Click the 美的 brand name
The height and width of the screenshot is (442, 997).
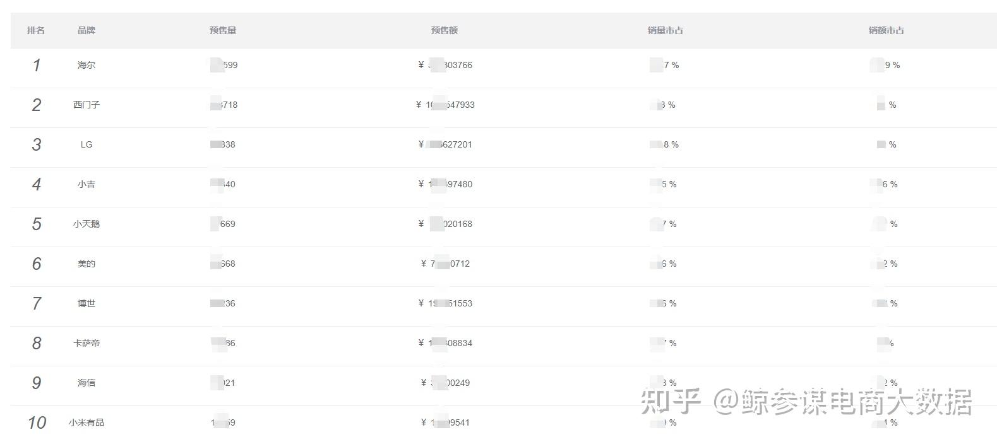pos(87,264)
